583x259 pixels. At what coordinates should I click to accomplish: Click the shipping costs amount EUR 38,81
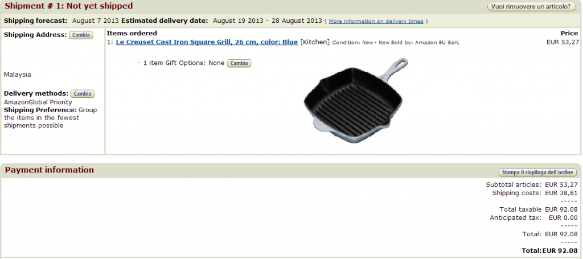coord(561,193)
